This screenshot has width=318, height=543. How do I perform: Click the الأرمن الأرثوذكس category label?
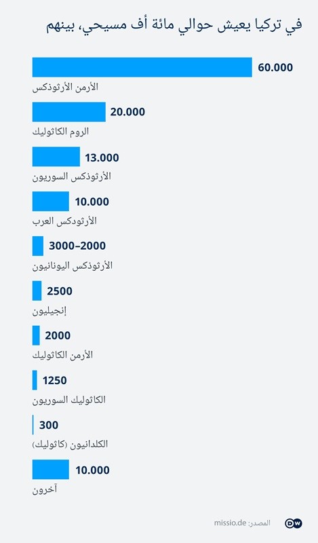[65, 87]
